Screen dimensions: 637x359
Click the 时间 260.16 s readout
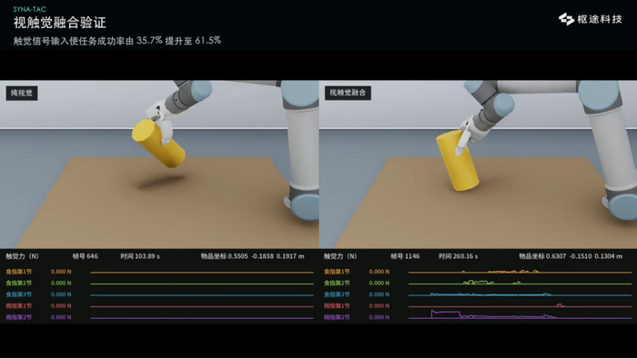coord(458,256)
